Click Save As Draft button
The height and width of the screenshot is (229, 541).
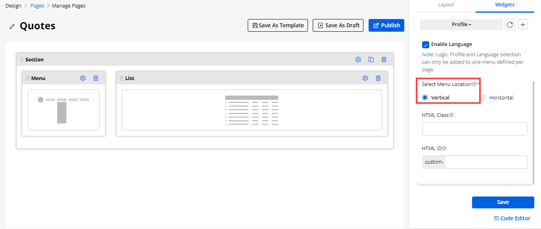click(x=338, y=25)
